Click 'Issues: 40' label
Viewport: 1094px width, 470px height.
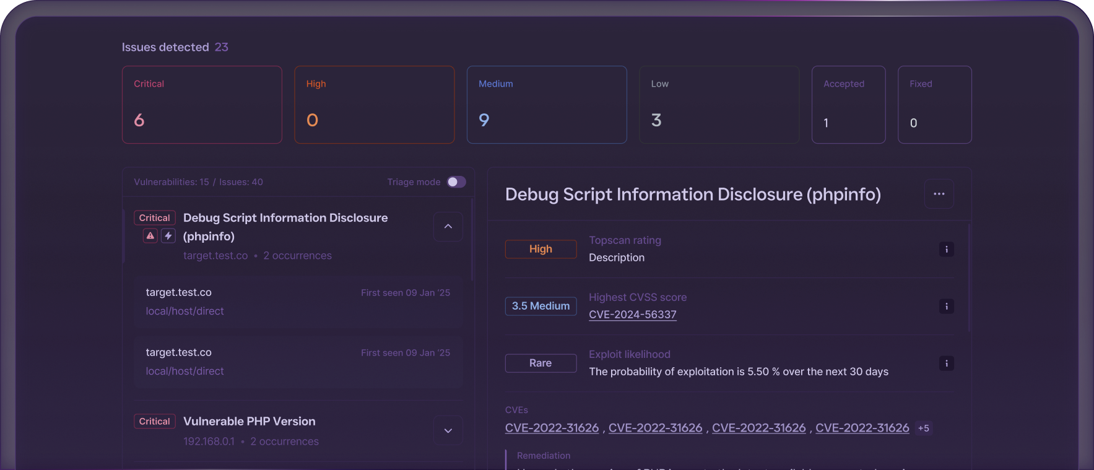[241, 182]
